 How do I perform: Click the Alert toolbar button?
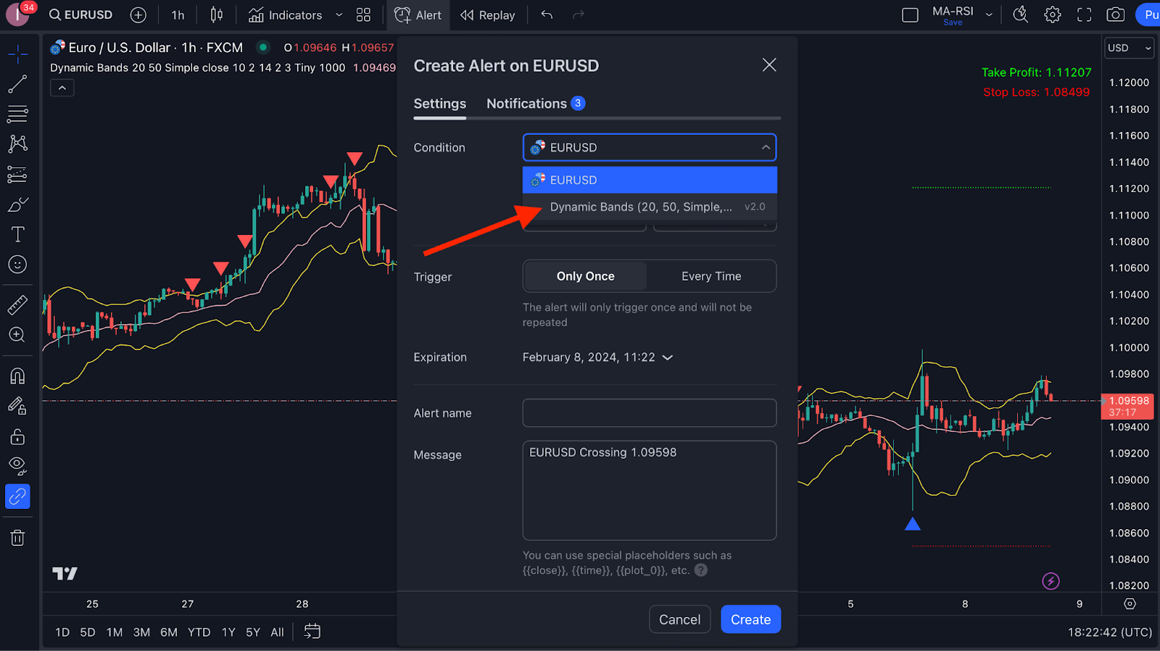[x=418, y=14]
